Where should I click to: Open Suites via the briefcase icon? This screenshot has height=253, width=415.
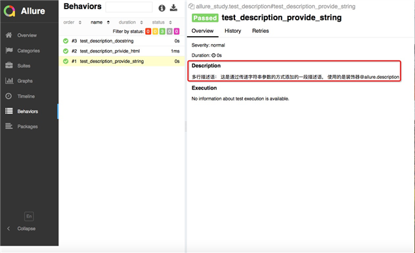point(9,66)
